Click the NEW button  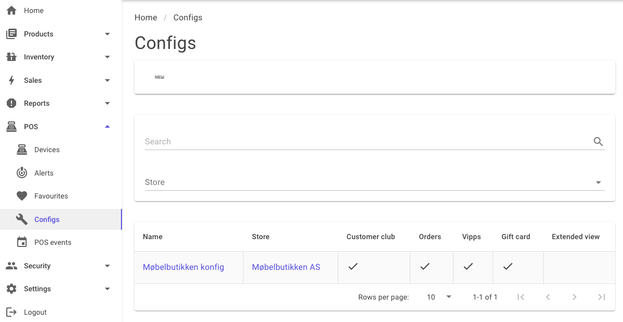(160, 77)
